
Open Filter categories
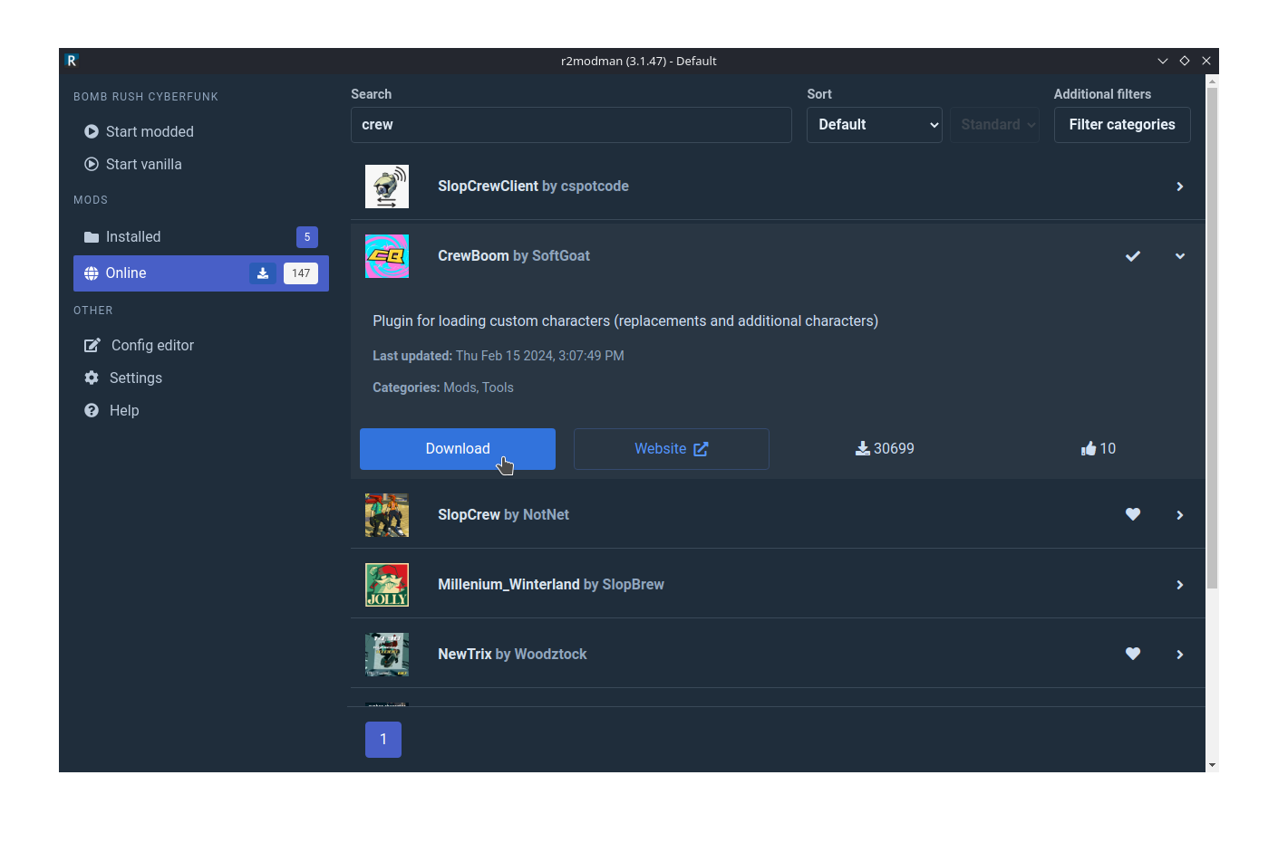[x=1122, y=125]
